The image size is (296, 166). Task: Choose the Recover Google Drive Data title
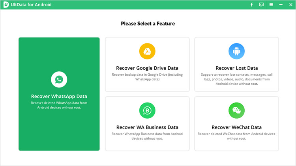pyautogui.click(x=147, y=68)
